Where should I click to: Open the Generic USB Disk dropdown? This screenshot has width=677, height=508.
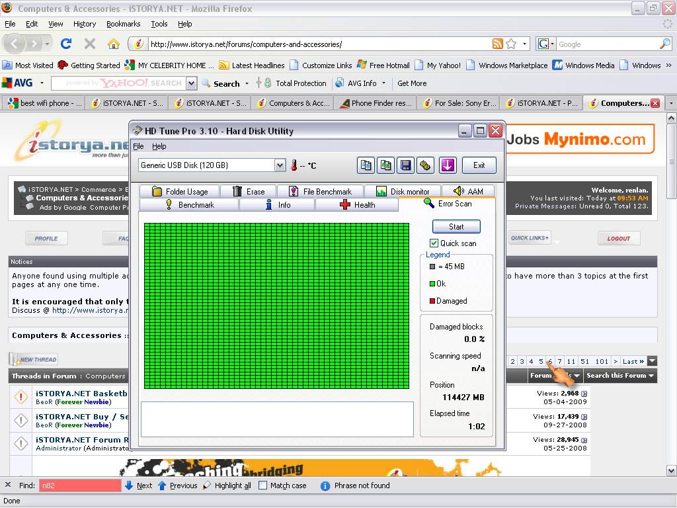click(x=280, y=165)
